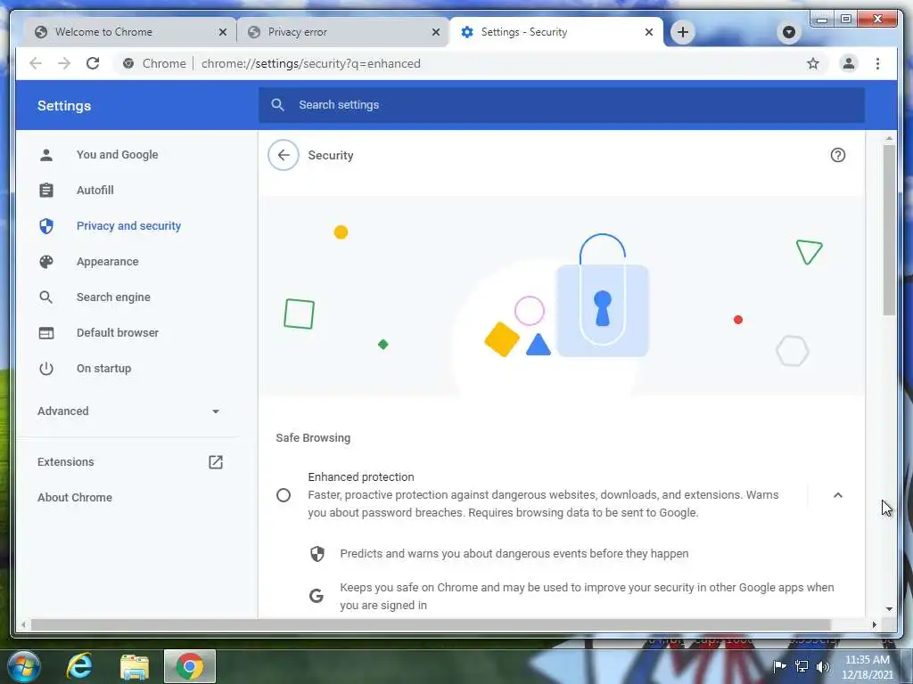Bookmark this page with the star icon

click(813, 63)
